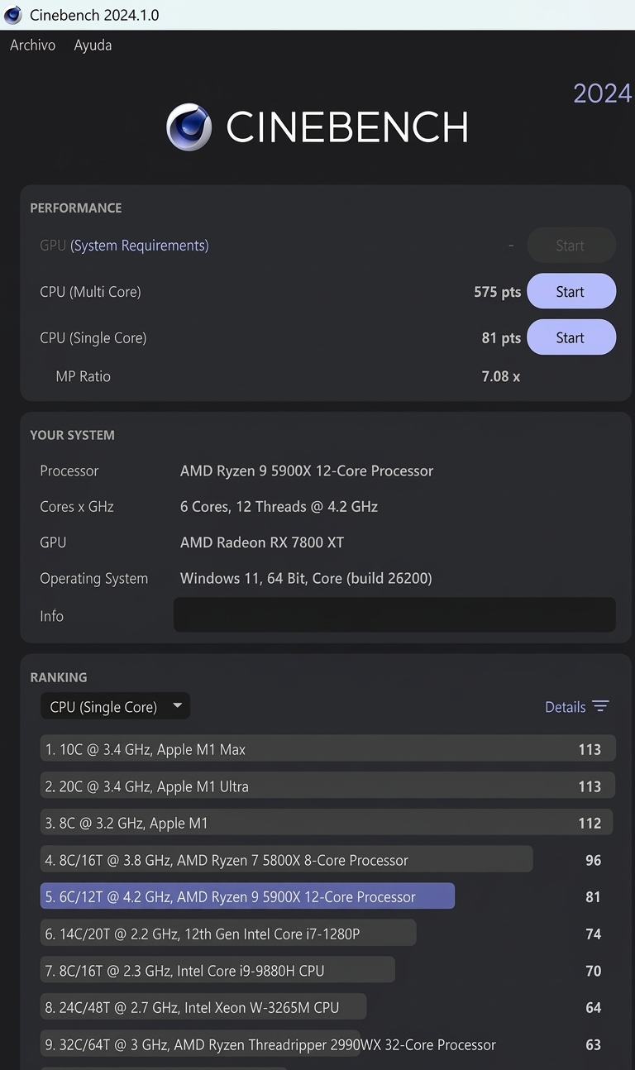Screen dimensions: 635x1070
Task: Click the empty Info field under YOUR SYSTEM
Action: 394,614
